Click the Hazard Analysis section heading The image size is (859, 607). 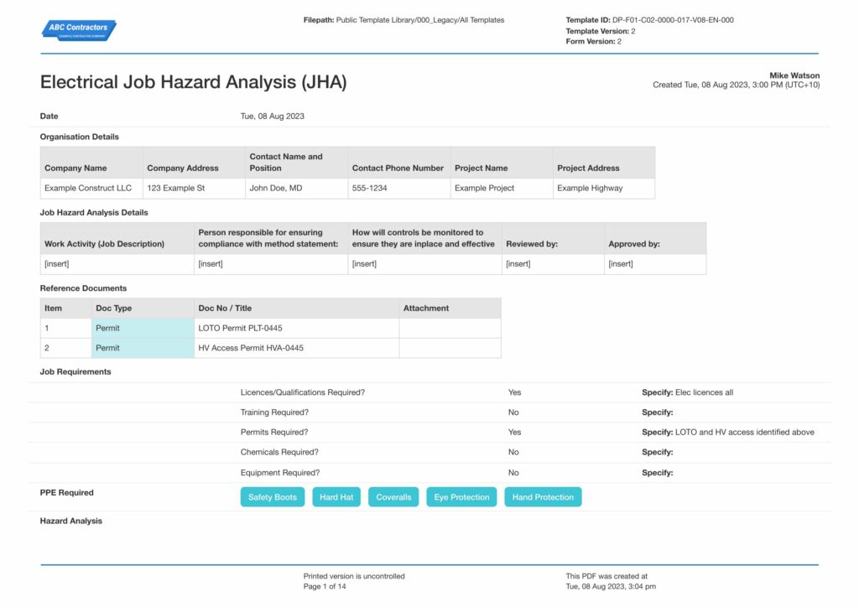(70, 521)
